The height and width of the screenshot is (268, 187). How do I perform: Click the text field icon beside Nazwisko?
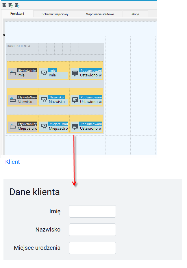tap(44, 100)
